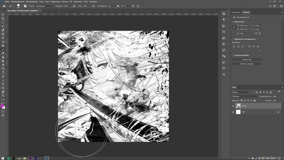Select the Horizontal Type tool
This screenshot has height=160, width=284.
(3, 72)
